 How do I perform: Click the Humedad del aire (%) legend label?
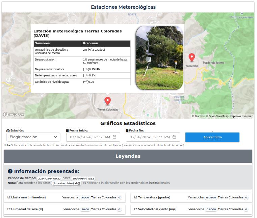27,209
